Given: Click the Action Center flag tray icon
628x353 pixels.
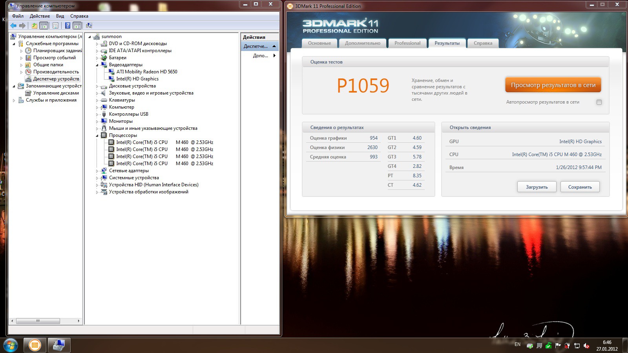Looking at the screenshot, I should [558, 346].
